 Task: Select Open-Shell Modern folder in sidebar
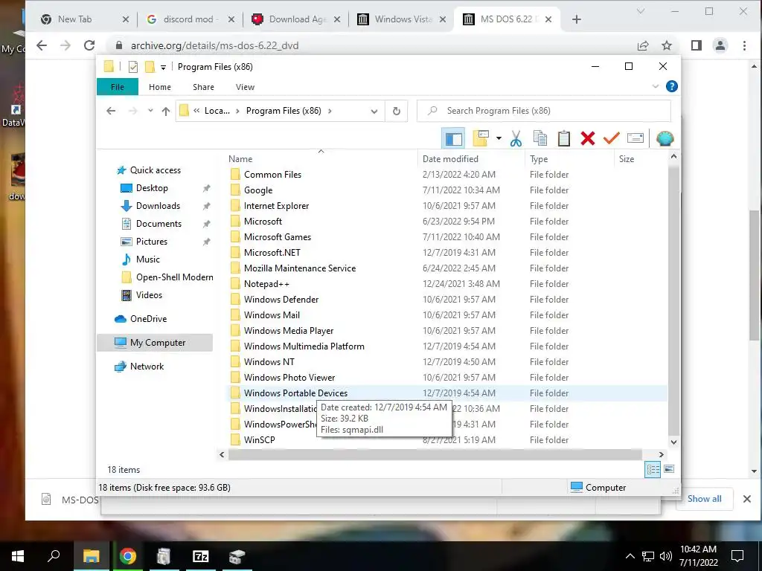(174, 277)
